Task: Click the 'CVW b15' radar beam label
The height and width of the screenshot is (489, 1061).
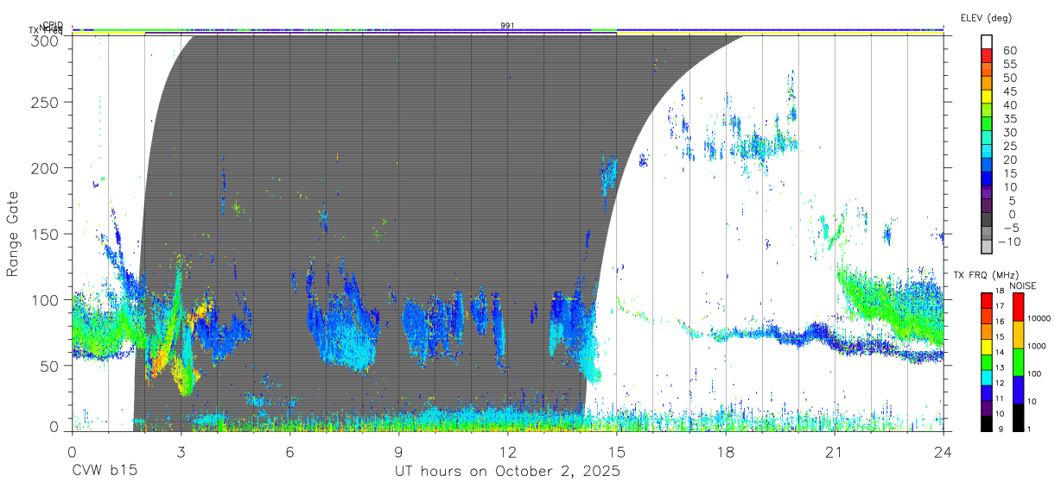Action: pos(104,472)
